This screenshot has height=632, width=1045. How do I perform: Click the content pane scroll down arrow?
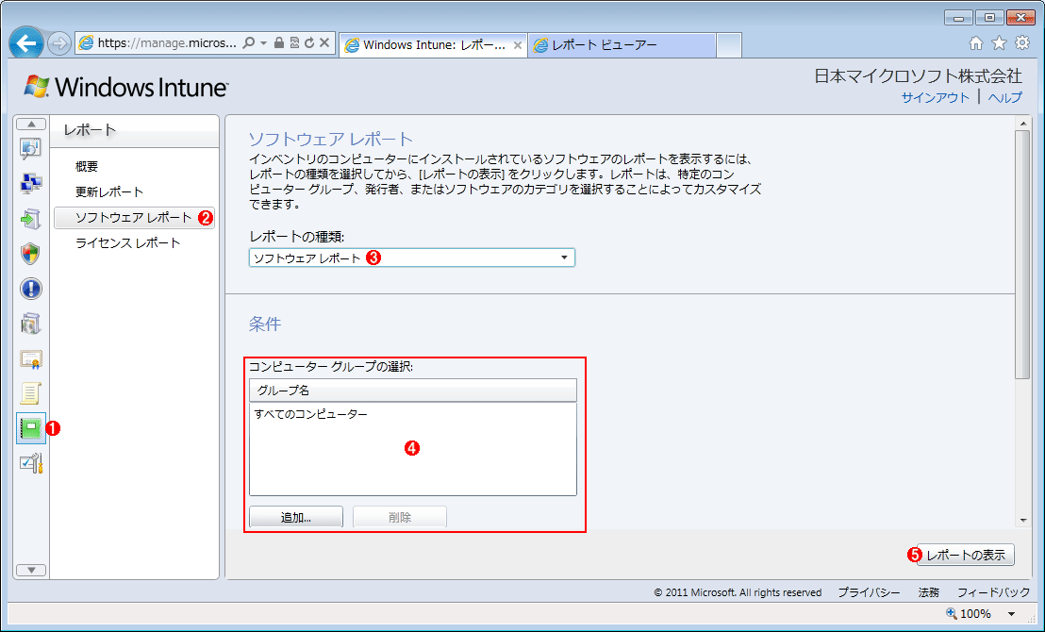click(x=1023, y=521)
